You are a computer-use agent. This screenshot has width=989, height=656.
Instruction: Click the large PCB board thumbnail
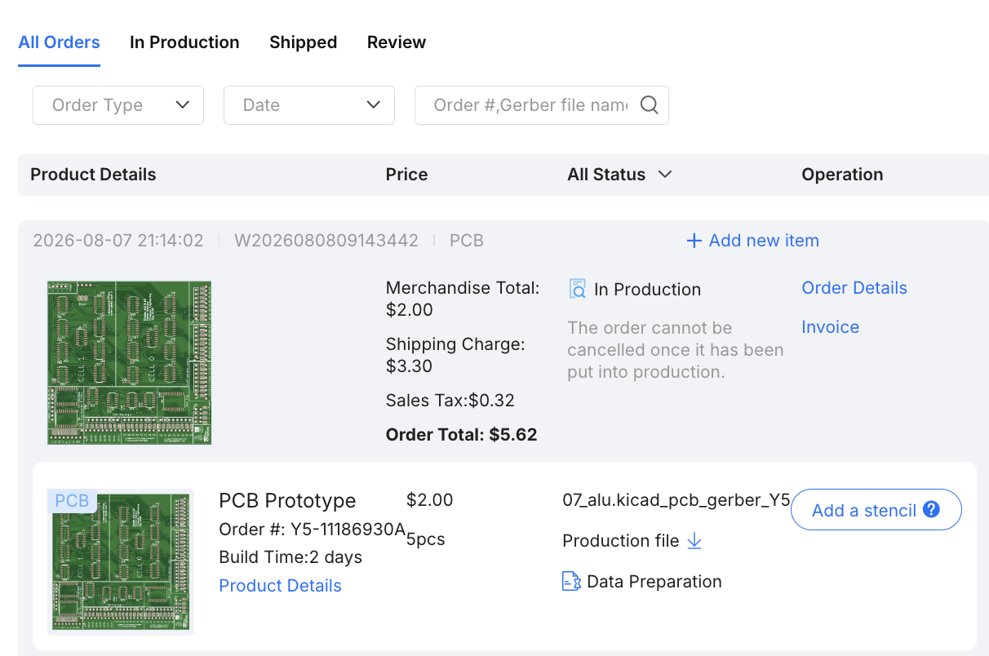pos(129,363)
